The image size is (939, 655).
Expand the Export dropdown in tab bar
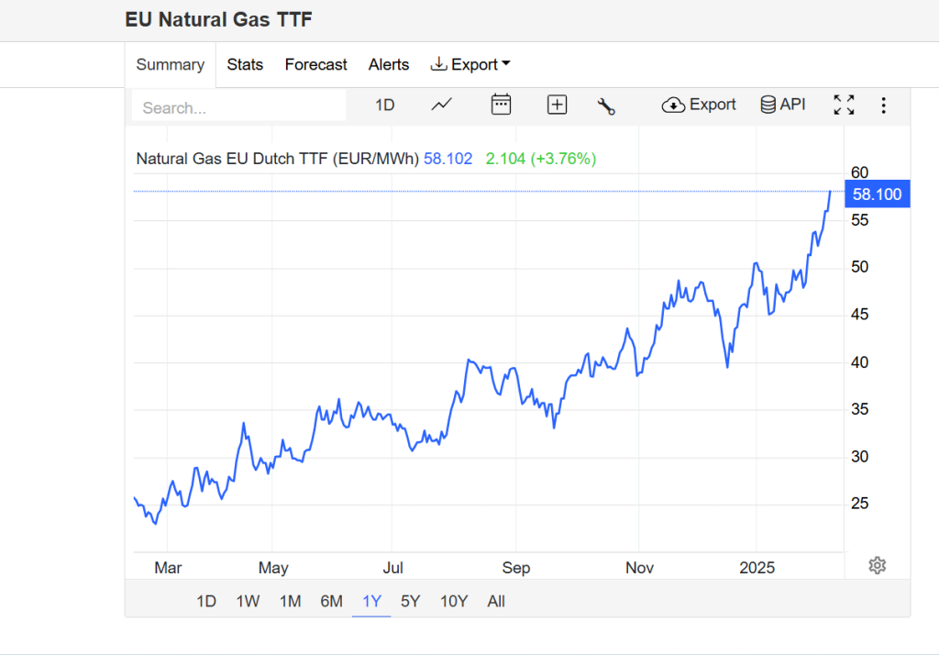coord(470,64)
